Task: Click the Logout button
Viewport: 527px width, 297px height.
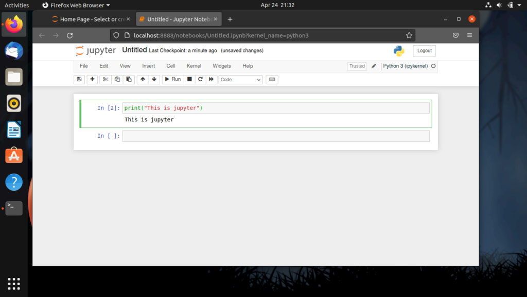Action: click(424, 51)
